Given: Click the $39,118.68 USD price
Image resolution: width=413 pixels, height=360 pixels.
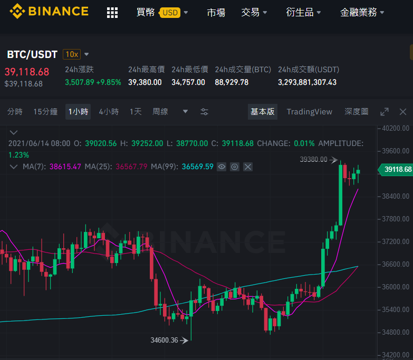Looking at the screenshot, I should click(23, 84).
